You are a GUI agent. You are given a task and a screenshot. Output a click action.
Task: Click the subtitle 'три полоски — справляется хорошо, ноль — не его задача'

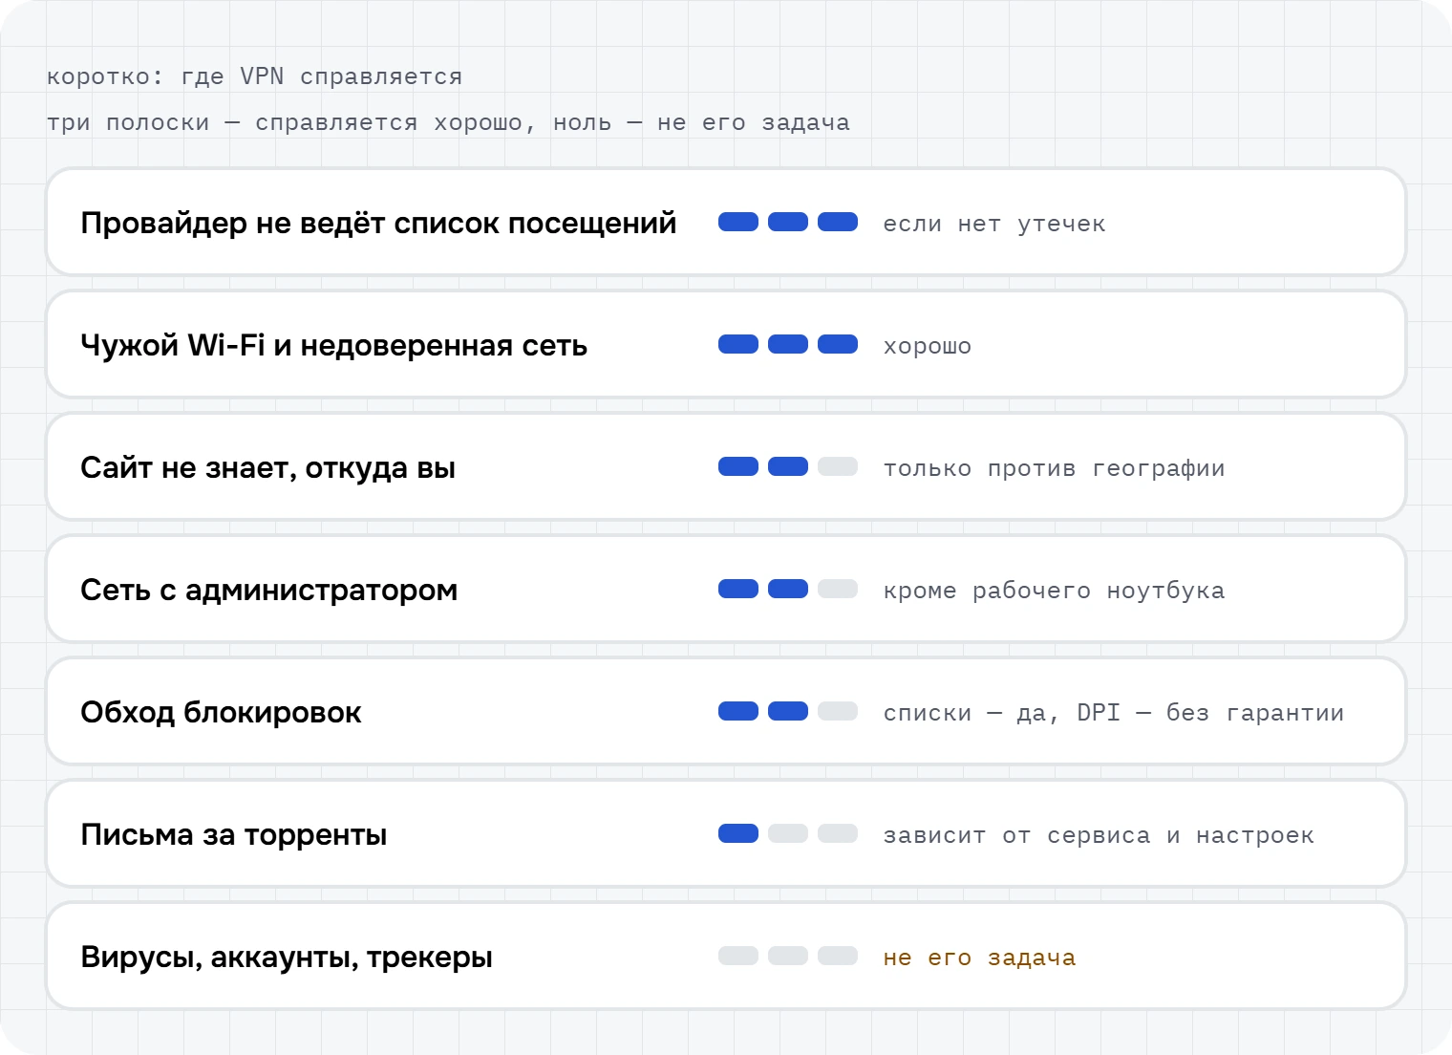click(448, 122)
